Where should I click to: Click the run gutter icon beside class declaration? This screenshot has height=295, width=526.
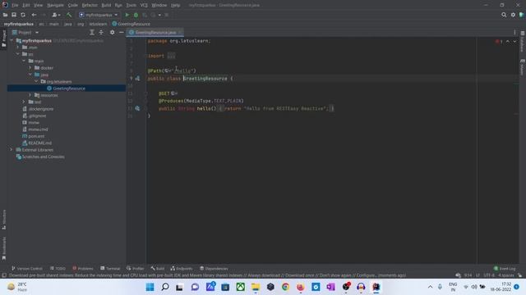(x=137, y=79)
